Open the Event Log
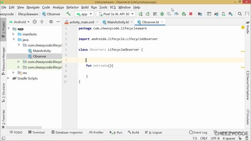This screenshot has width=251, height=141. [x=198, y=132]
